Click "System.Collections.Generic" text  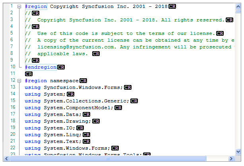pyautogui.click(x=85, y=101)
